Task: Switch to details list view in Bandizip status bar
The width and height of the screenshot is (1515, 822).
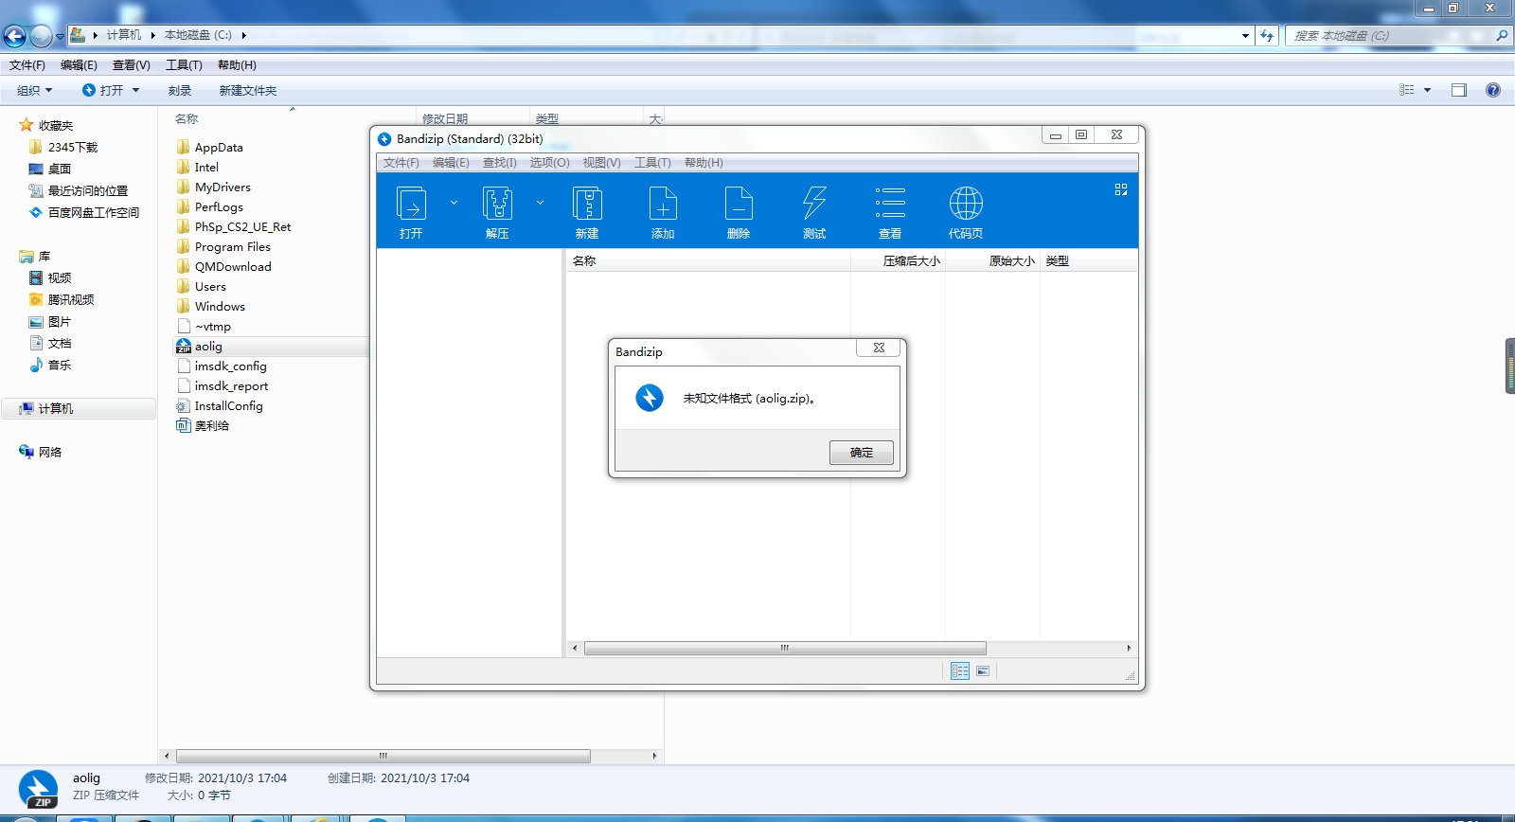Action: click(x=959, y=670)
